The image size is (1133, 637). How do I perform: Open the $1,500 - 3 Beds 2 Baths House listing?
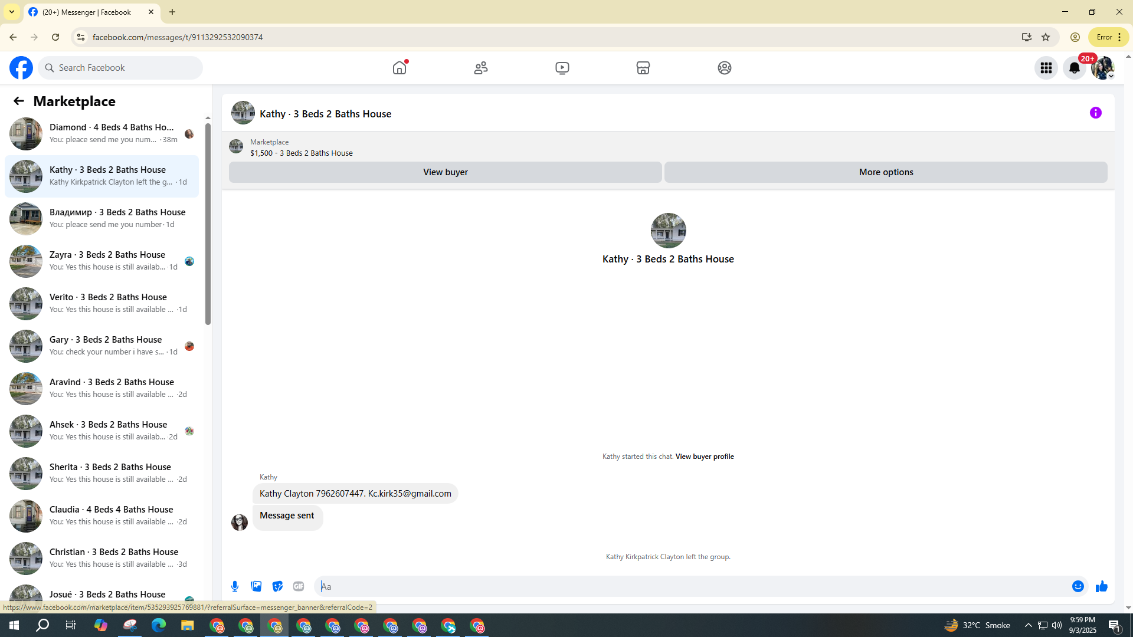coord(302,153)
